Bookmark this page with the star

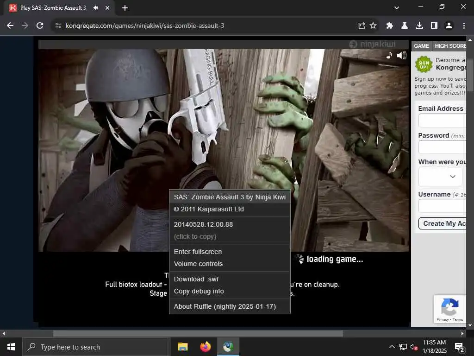[x=374, y=26]
